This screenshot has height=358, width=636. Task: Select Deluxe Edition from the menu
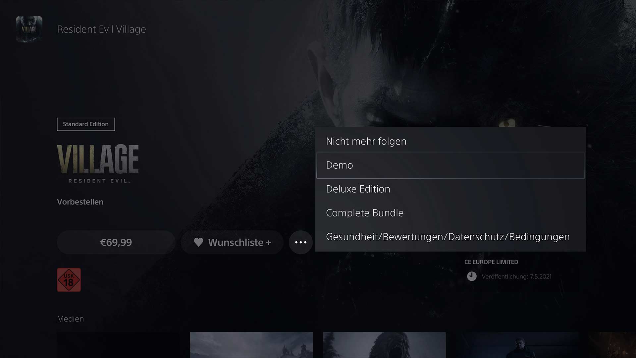pyautogui.click(x=358, y=189)
